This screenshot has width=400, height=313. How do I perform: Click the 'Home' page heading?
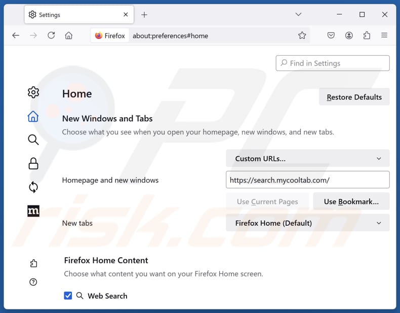click(77, 94)
